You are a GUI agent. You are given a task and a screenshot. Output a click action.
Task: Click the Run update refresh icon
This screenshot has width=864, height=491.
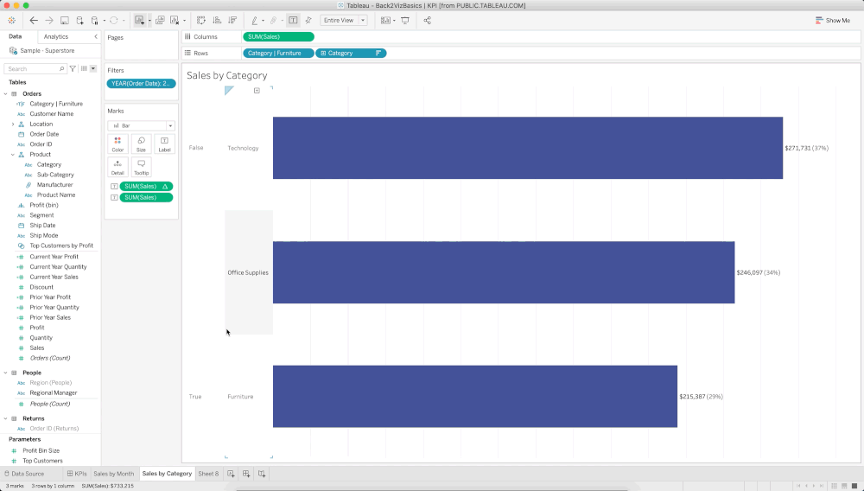113,21
